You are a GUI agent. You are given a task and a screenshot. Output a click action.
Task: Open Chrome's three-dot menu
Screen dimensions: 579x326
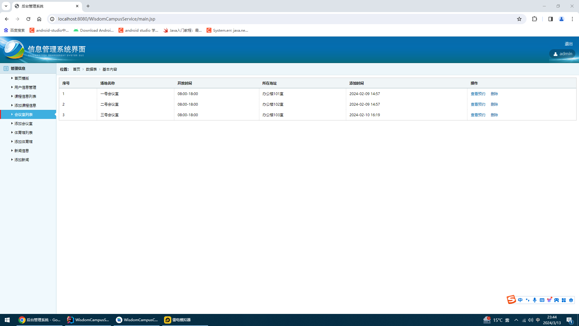(x=572, y=19)
